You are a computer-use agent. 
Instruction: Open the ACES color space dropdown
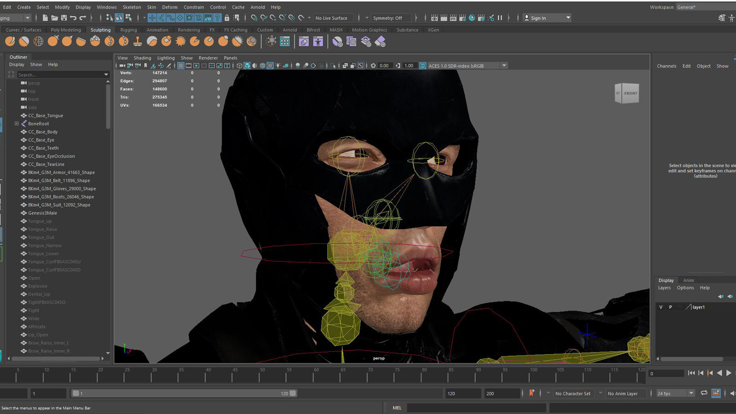[504, 66]
